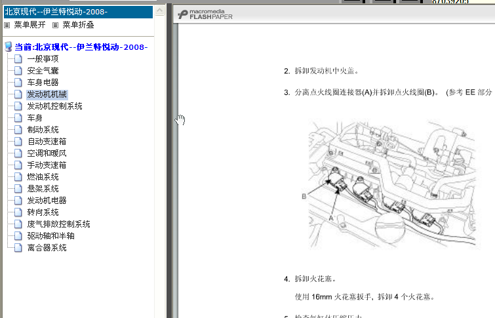Viewport: 495px width, 318px height.
Task: Click the page icon next to 驱动轴和半轴
Action: click(18, 236)
